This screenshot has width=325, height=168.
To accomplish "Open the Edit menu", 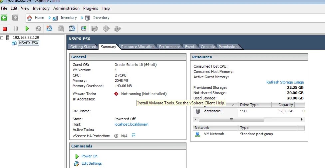I will tap(14, 8).
